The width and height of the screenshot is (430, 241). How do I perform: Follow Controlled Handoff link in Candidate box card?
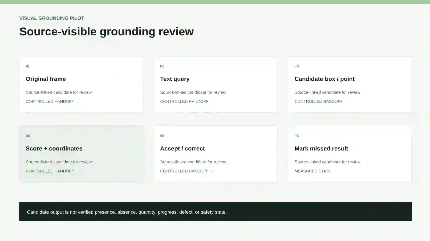(x=321, y=101)
